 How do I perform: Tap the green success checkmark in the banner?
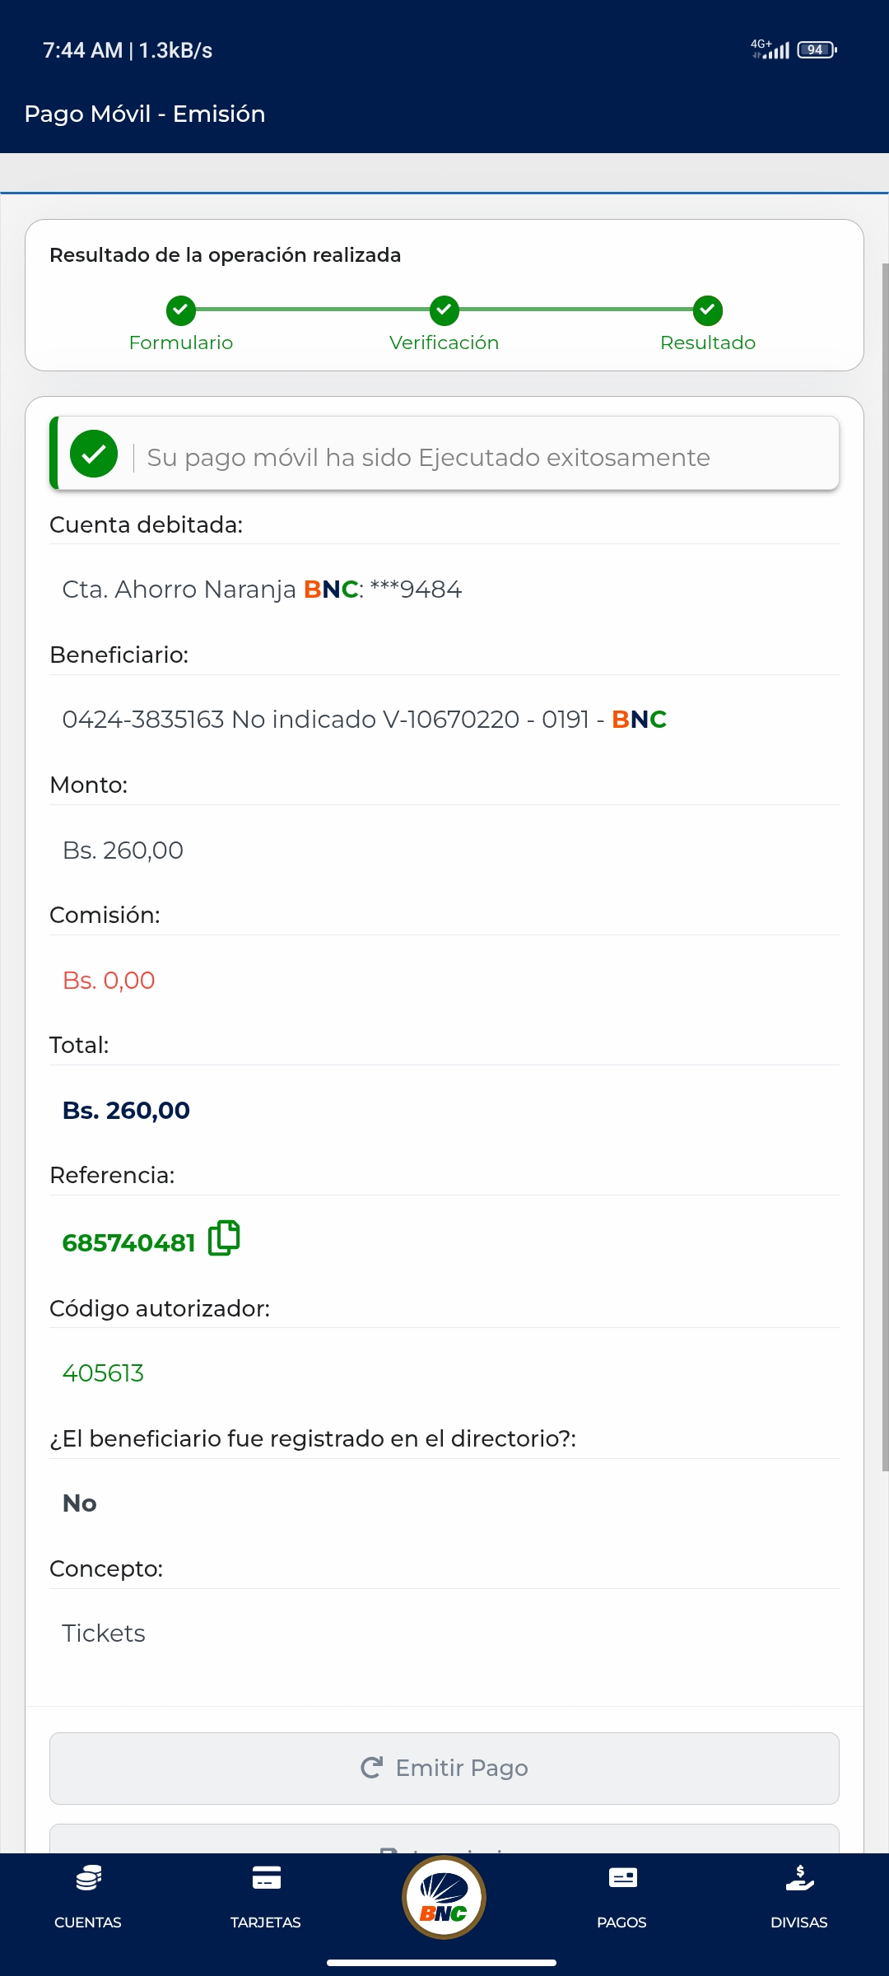click(x=94, y=454)
